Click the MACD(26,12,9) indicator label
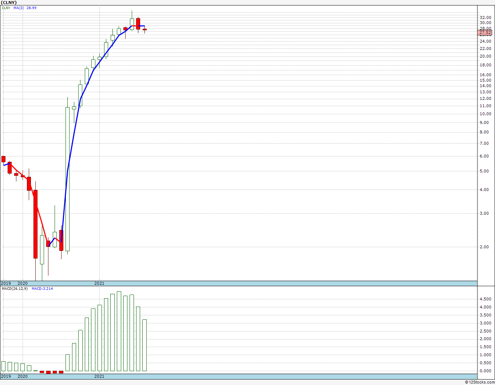This screenshot has height=385, width=495. [14, 289]
